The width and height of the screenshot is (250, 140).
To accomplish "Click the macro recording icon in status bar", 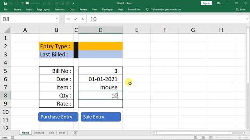I will click(12, 138).
